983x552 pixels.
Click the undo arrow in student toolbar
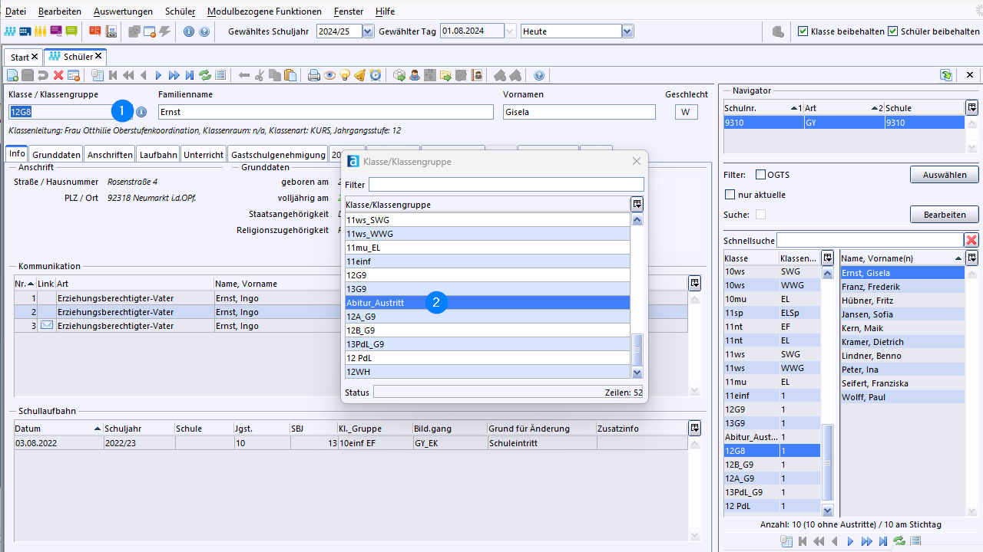(x=43, y=75)
